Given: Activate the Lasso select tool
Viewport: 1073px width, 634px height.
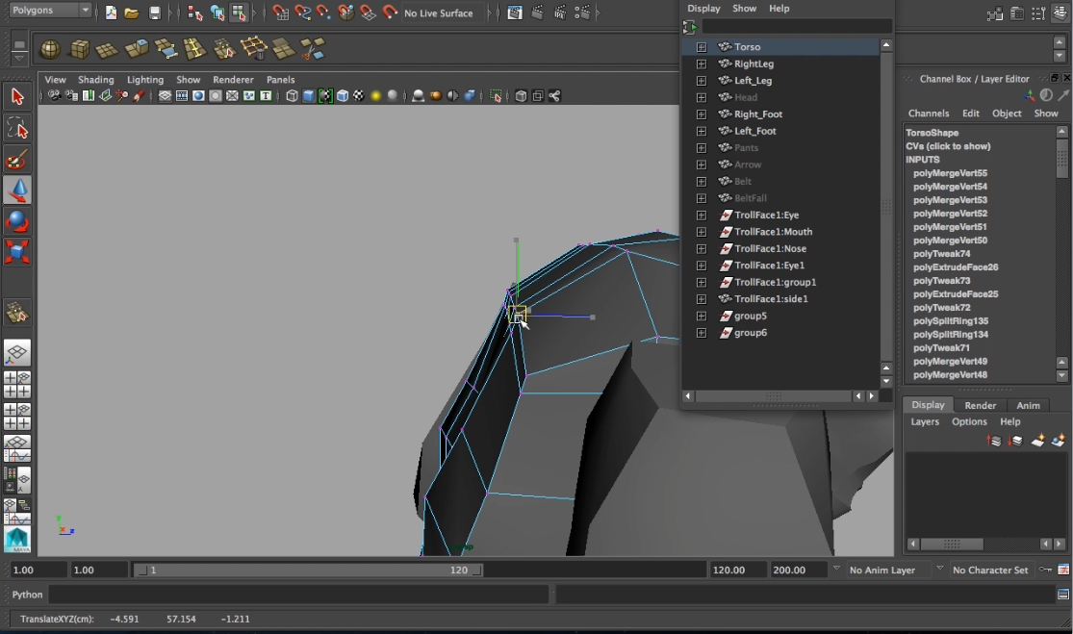Looking at the screenshot, I should 16,128.
